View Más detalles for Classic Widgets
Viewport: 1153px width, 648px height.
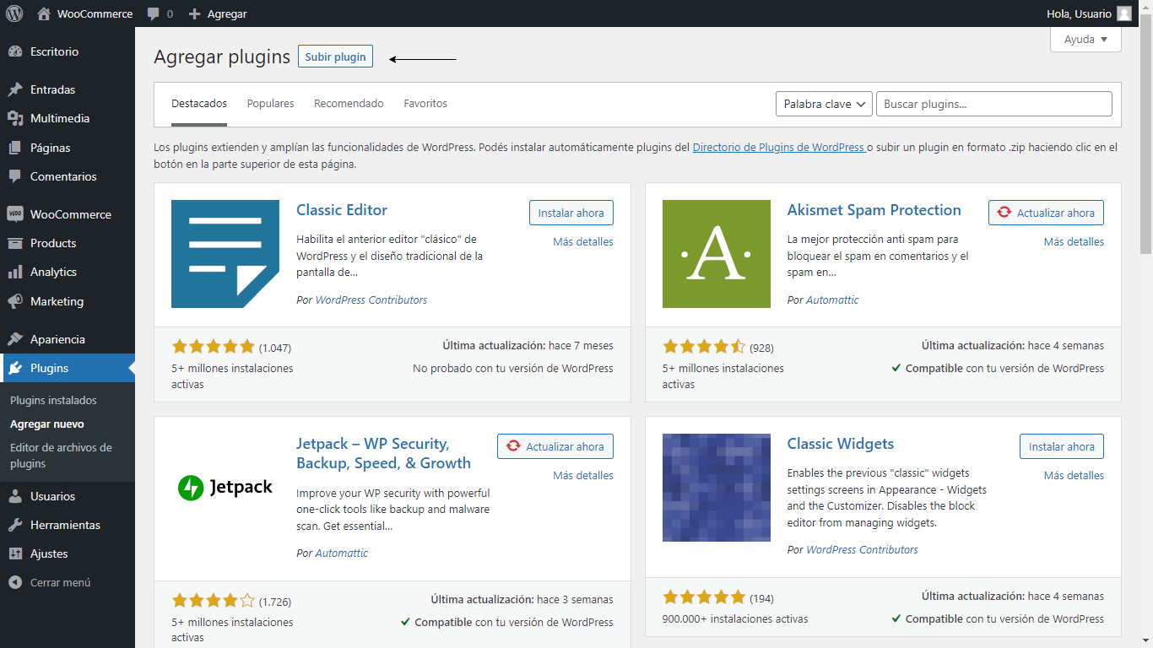[1074, 475]
